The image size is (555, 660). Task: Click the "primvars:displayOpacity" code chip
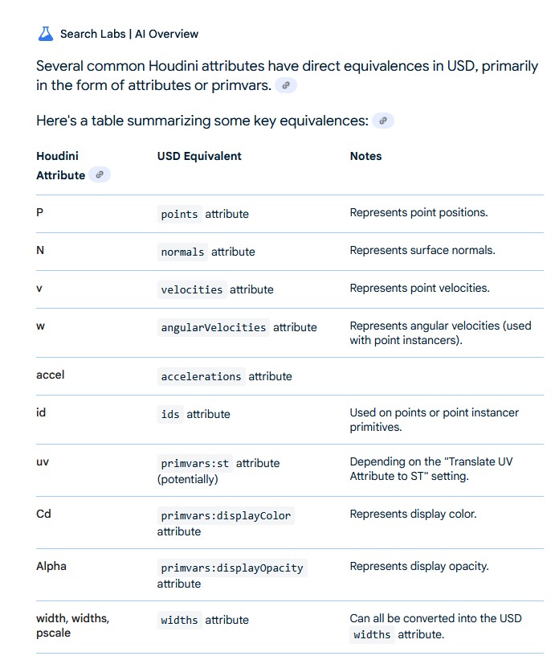(x=232, y=568)
